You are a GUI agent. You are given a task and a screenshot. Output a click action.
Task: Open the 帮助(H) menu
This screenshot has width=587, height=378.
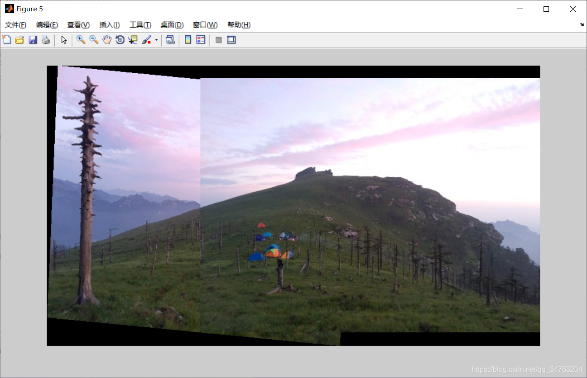click(x=239, y=25)
